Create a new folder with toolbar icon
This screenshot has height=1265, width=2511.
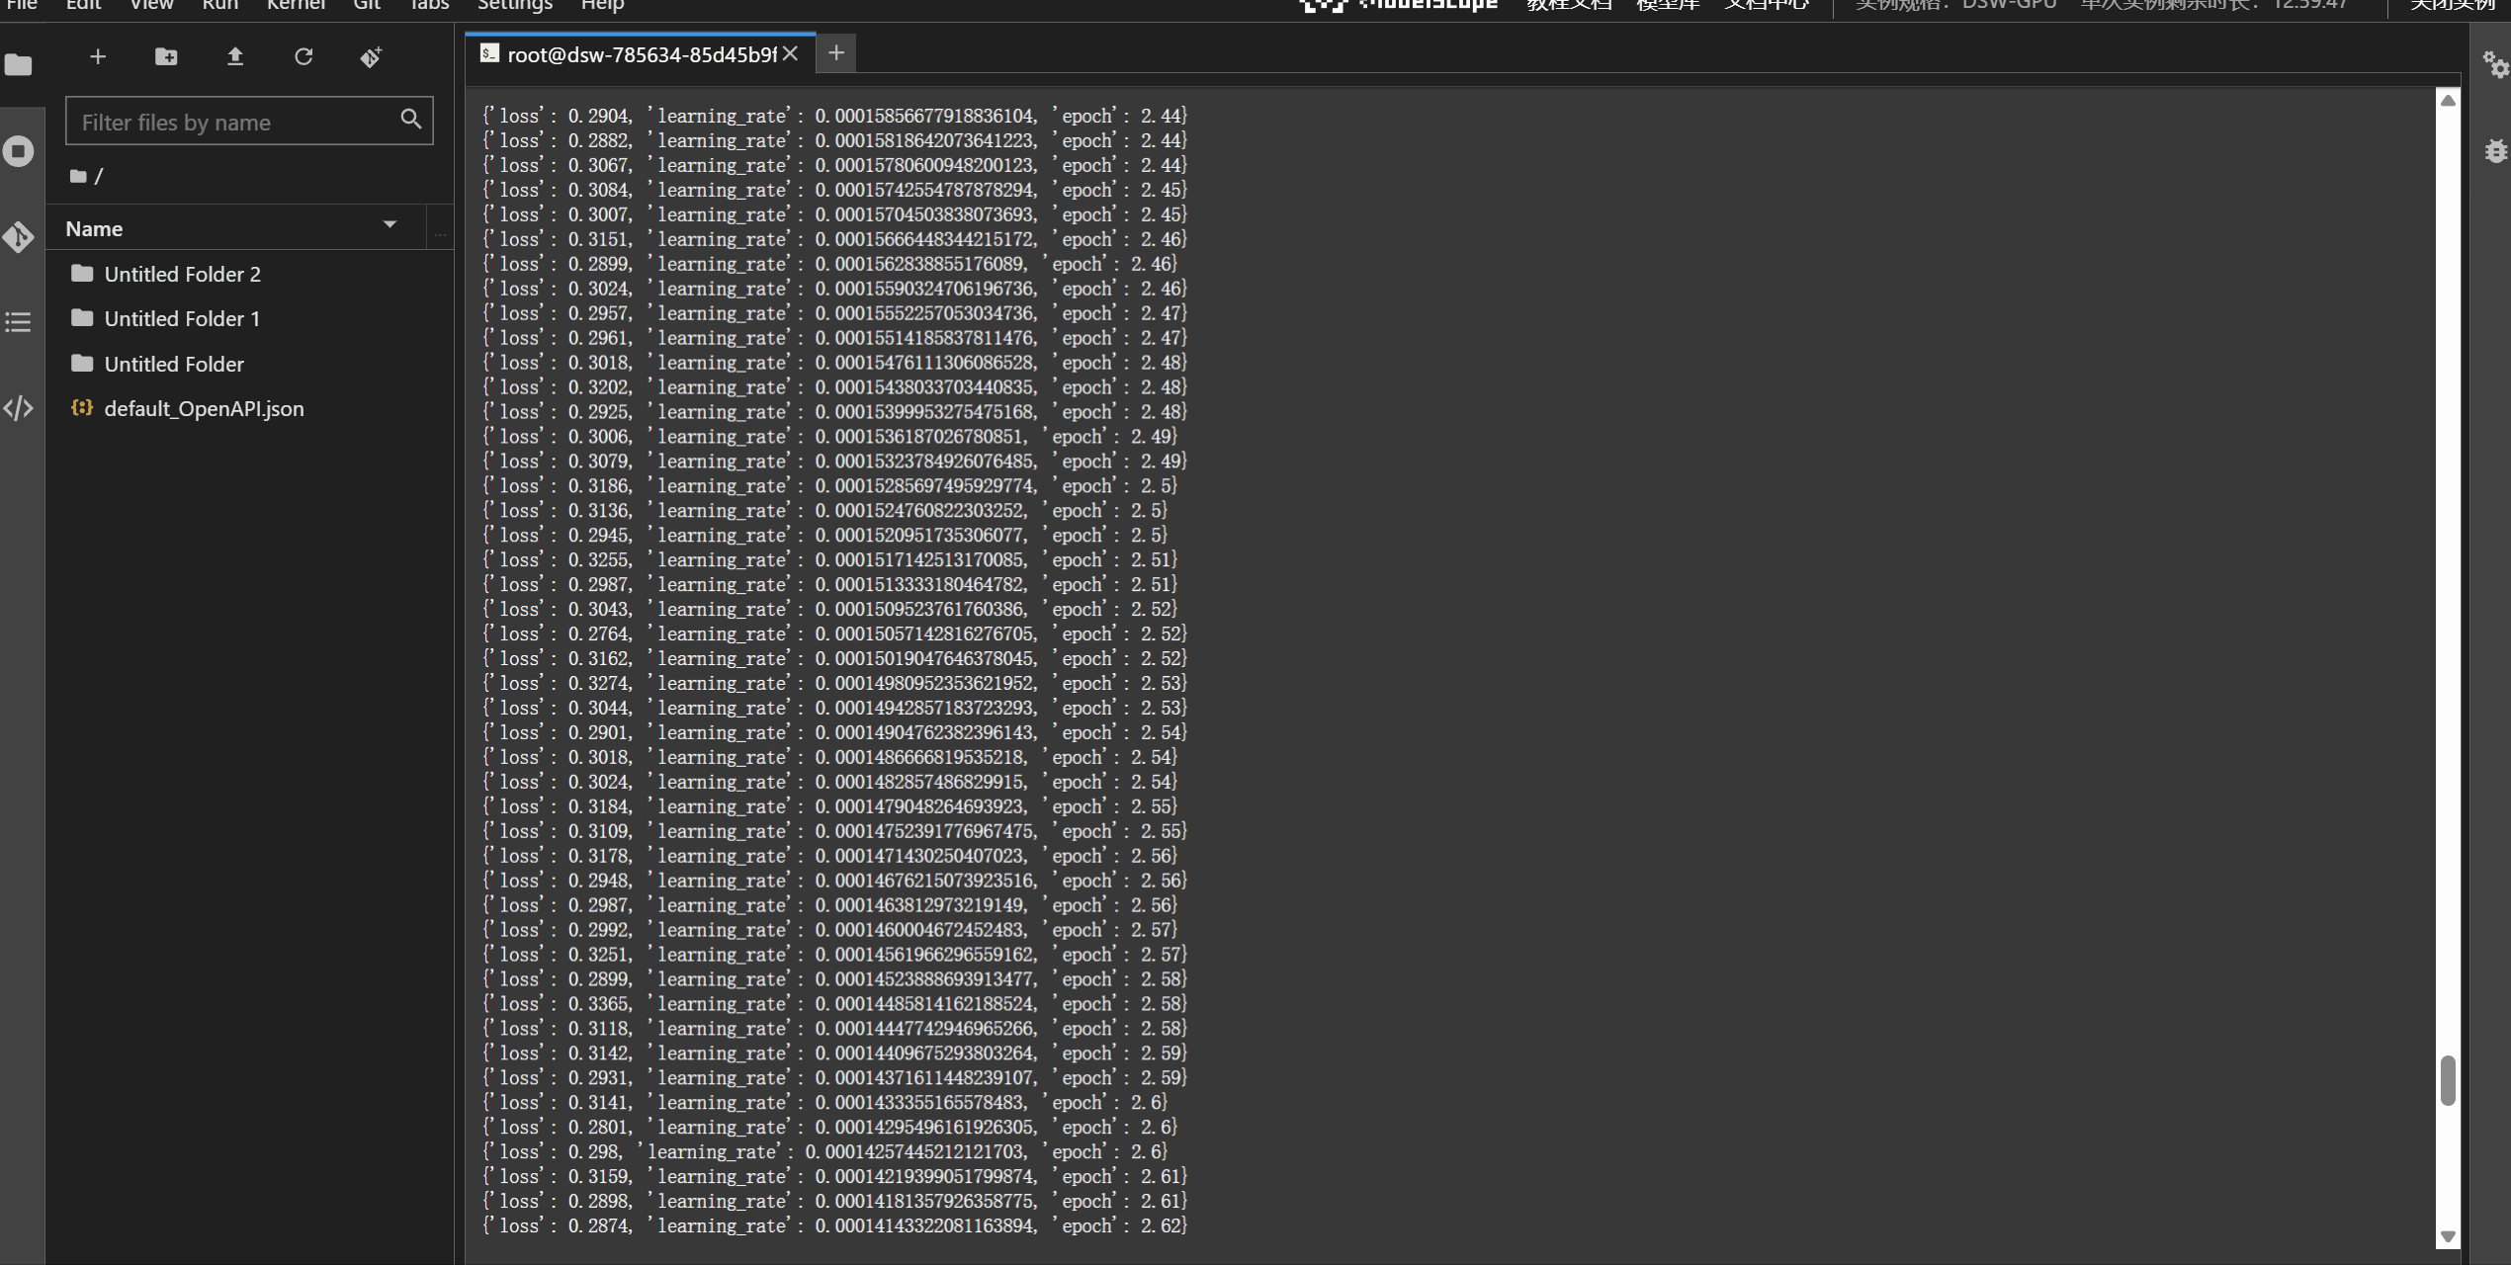click(x=166, y=57)
